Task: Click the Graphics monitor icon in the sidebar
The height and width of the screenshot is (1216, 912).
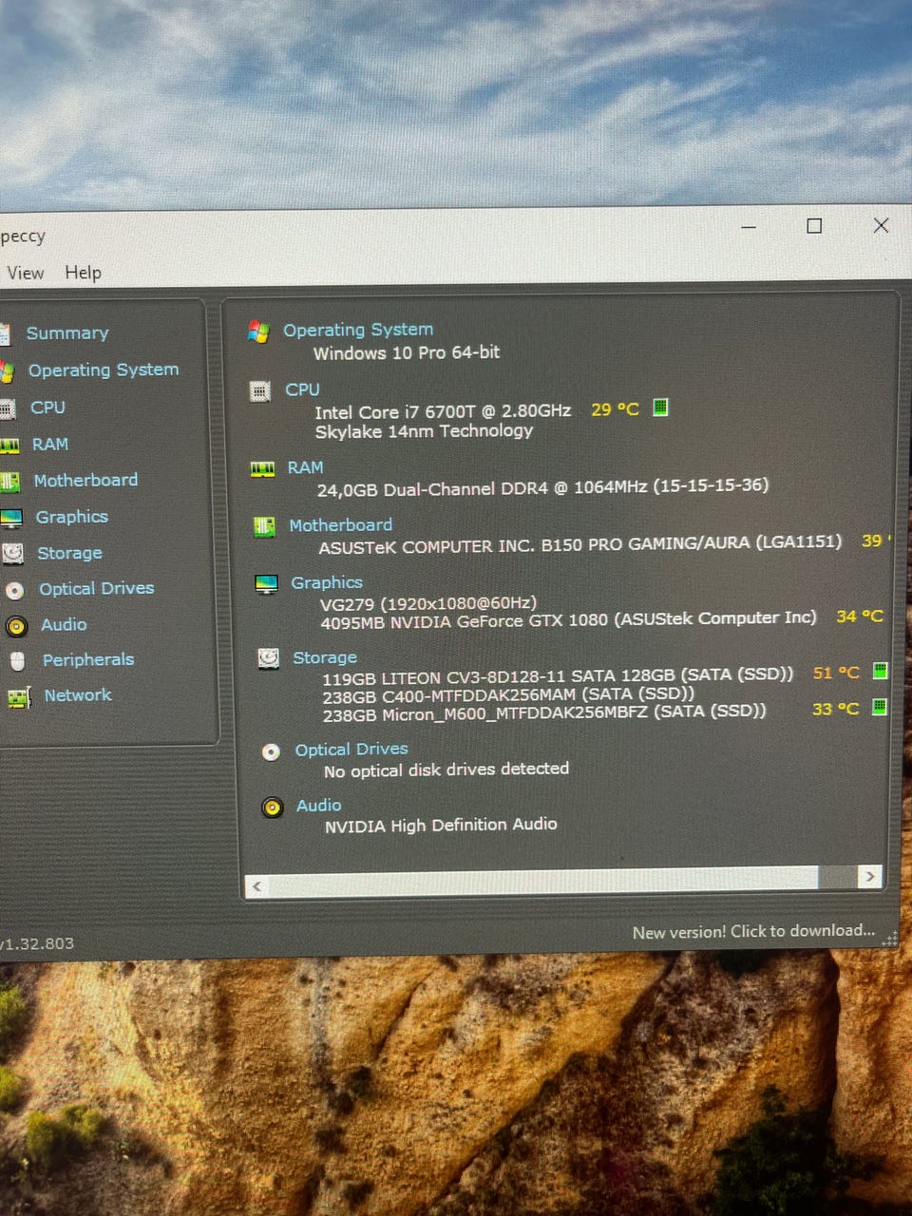Action: [10, 518]
